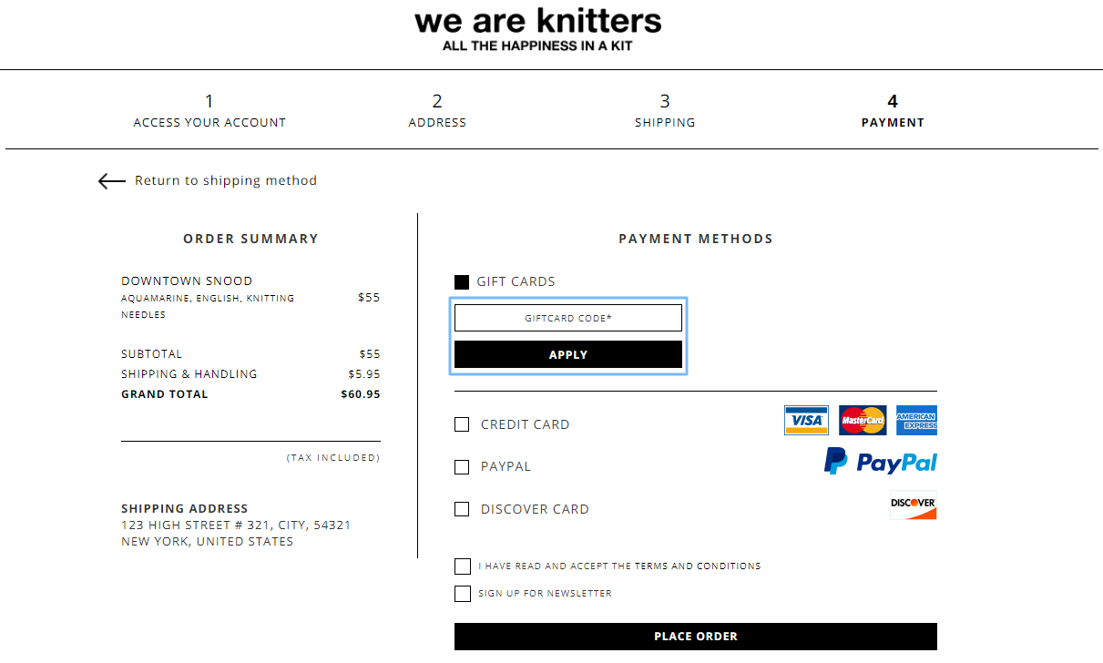The width and height of the screenshot is (1103, 663).
Task: Focus the Giftcard Code input field
Action: [568, 318]
